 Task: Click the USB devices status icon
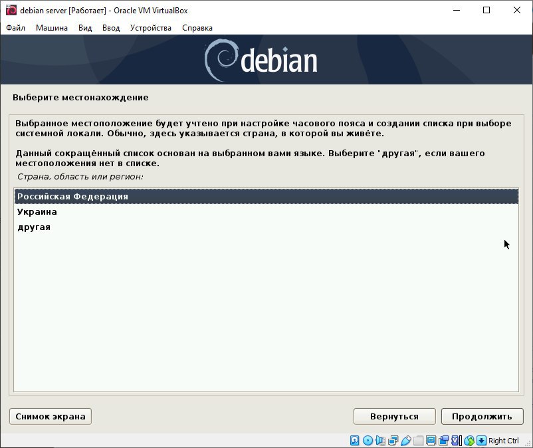point(406,441)
